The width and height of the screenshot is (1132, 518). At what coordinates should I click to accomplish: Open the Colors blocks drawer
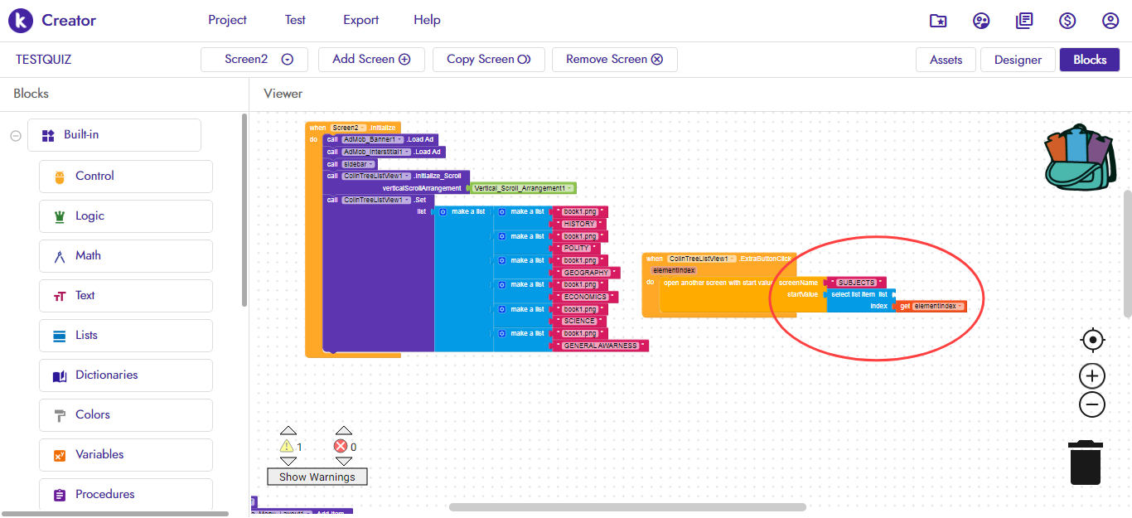126,415
